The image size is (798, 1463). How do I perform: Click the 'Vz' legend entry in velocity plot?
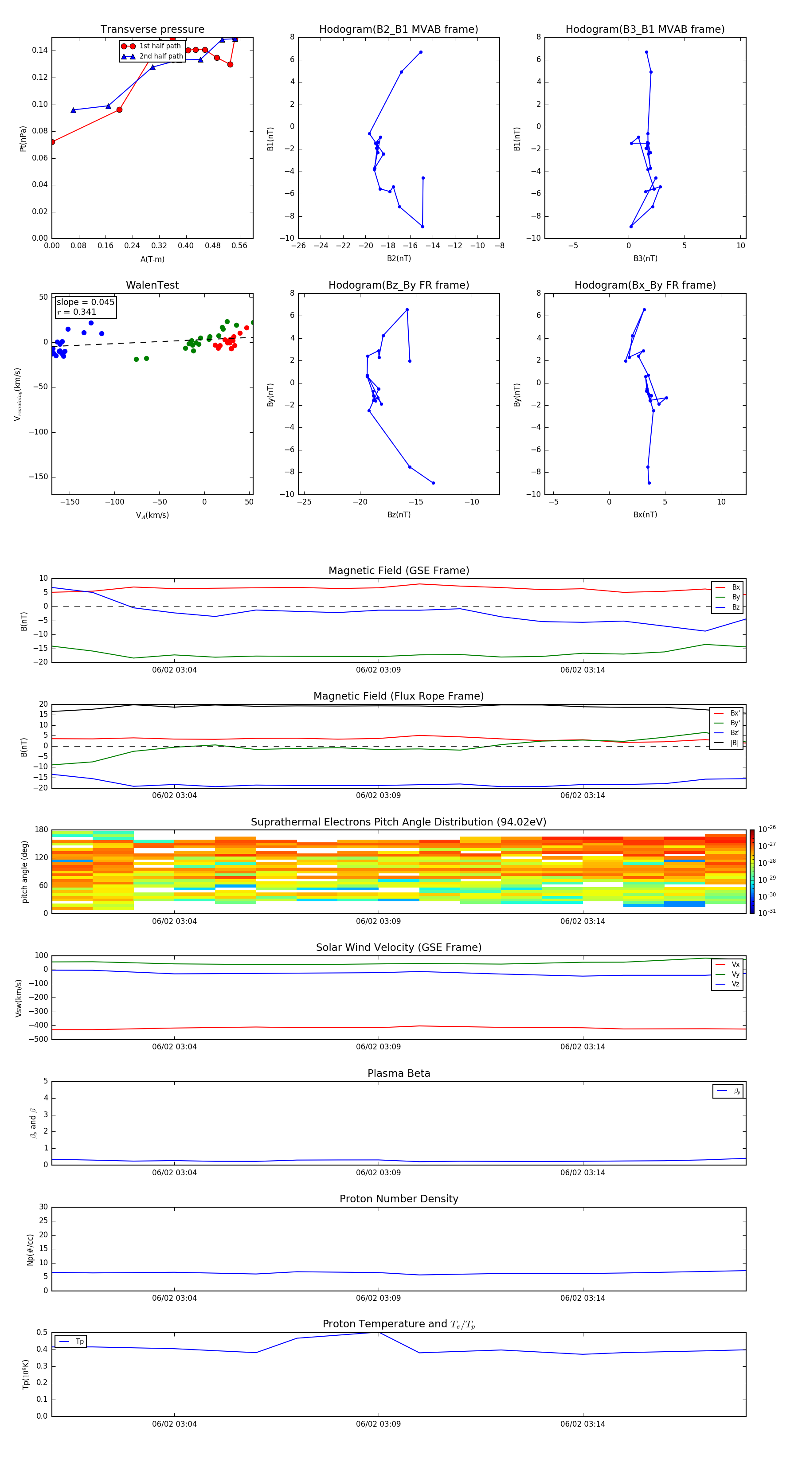tap(728, 984)
